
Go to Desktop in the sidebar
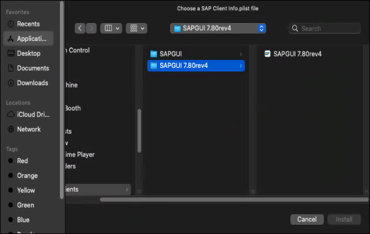click(x=28, y=53)
